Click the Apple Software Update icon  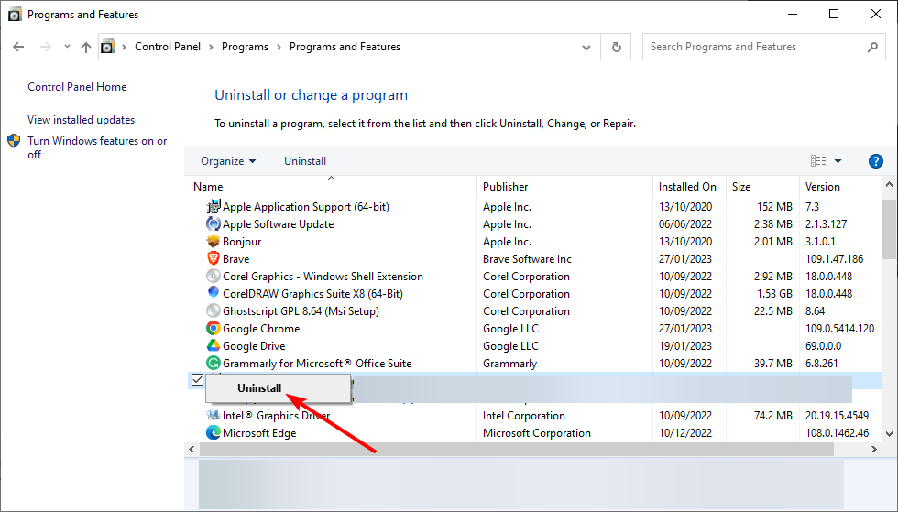click(213, 223)
